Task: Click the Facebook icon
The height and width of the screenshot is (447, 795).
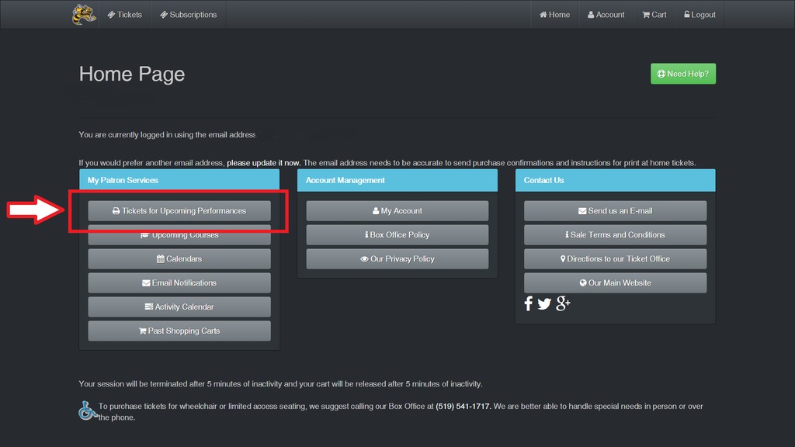Action: tap(529, 303)
